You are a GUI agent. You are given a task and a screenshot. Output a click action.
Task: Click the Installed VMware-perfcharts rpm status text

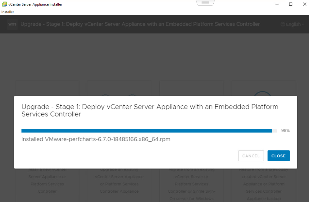[x=96, y=139]
